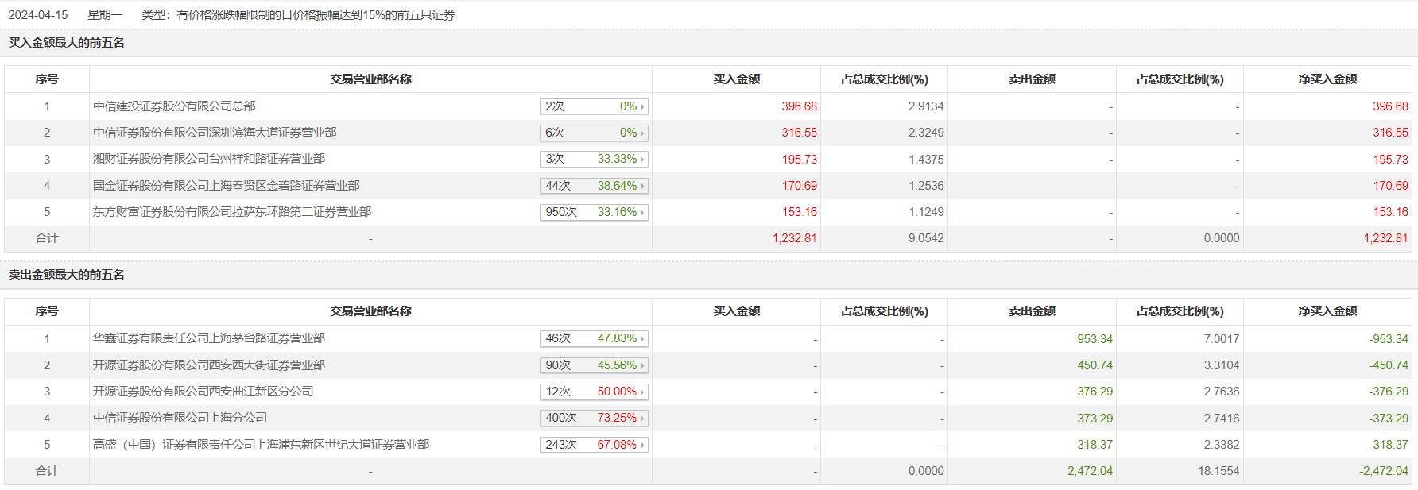Click the arrow icon beside 38.64%

pyautogui.click(x=642, y=186)
